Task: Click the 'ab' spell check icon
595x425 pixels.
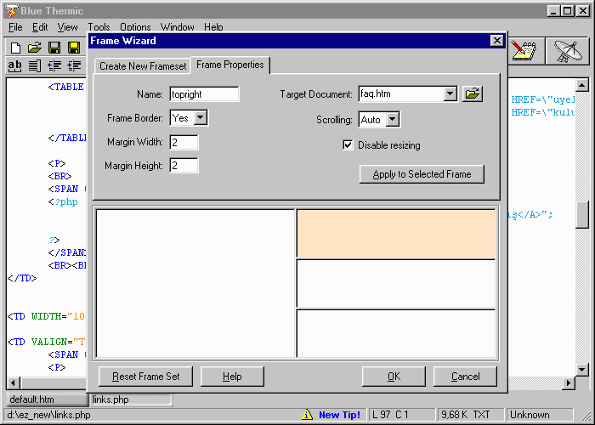Action: coord(14,66)
